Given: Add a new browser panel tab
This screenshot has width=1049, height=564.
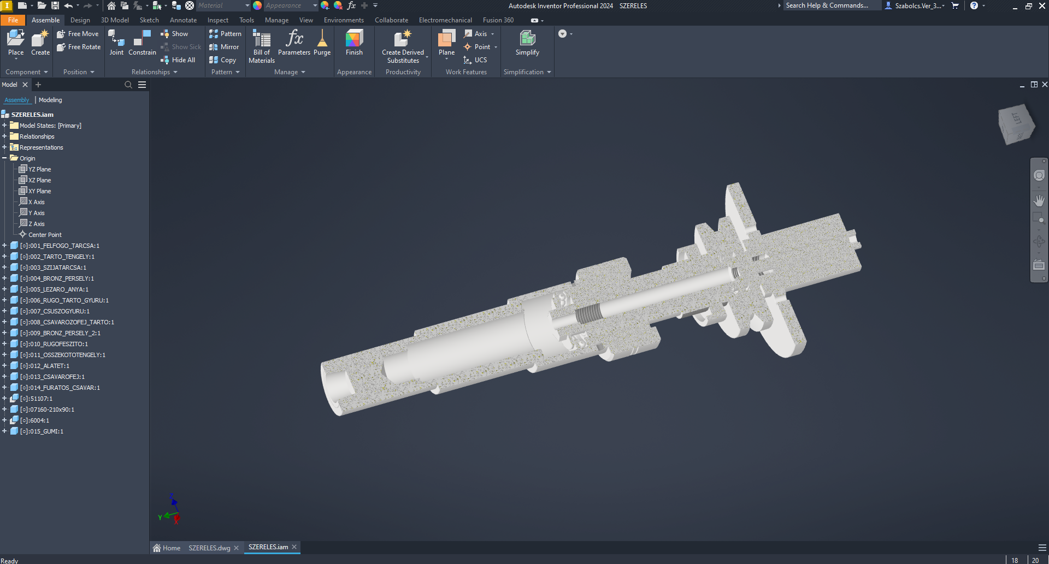Looking at the screenshot, I should pos(38,85).
